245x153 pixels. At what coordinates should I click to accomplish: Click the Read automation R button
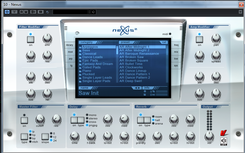point(22,12)
